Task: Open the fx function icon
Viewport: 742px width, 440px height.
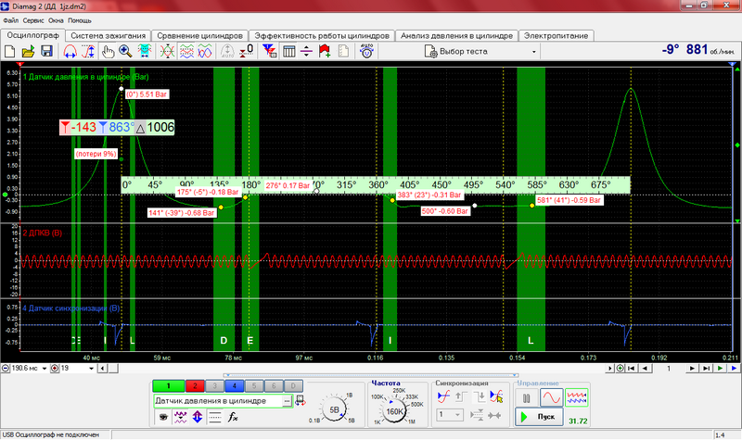Action: point(233,417)
